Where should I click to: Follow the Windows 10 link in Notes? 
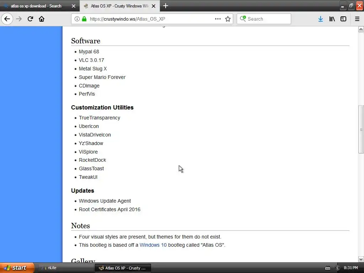tap(153, 245)
